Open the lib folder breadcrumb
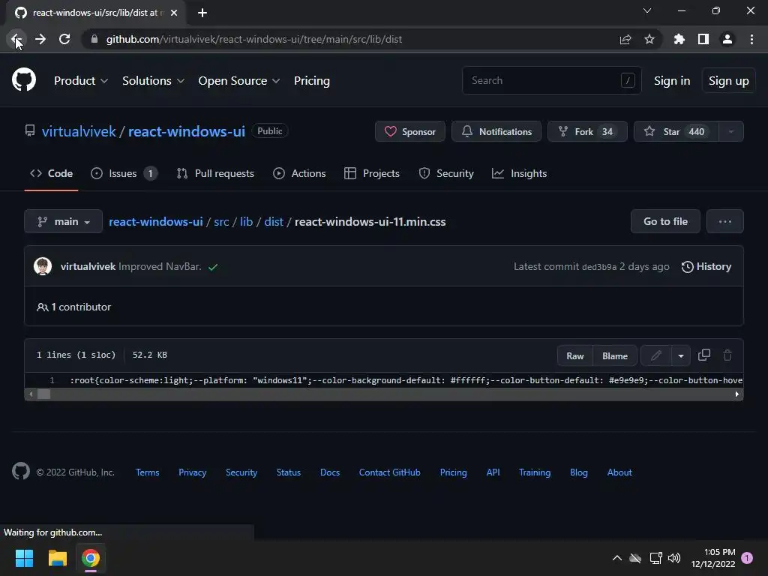The image size is (768, 576). (246, 221)
